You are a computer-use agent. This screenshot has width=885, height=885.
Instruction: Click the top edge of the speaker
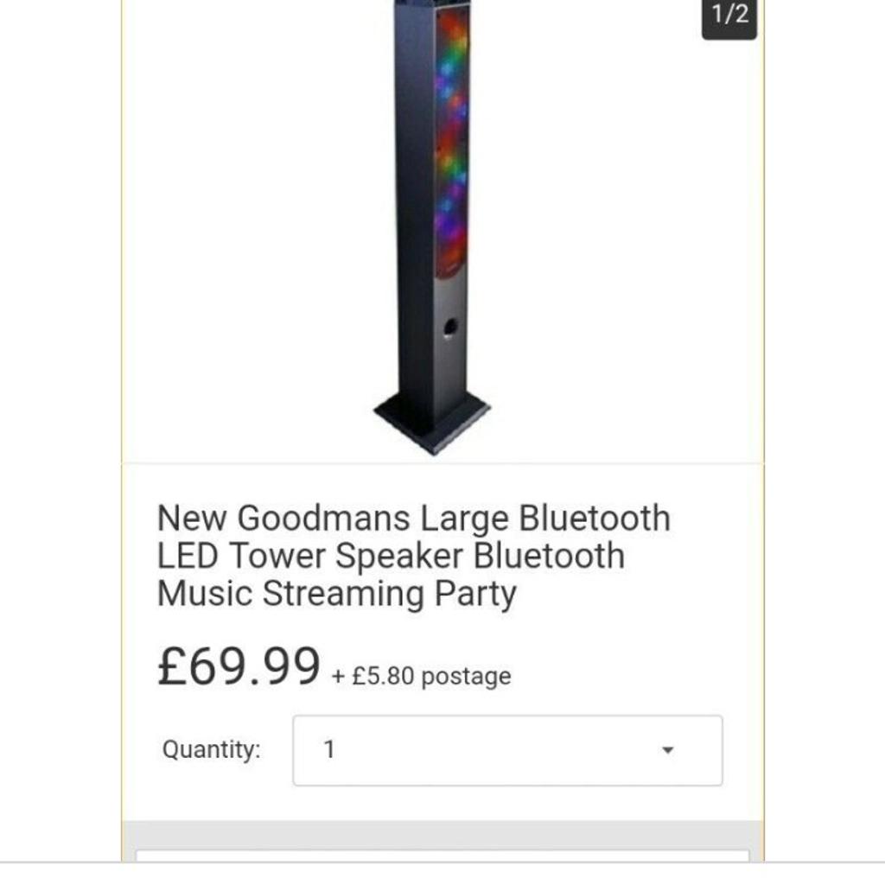(433, 3)
